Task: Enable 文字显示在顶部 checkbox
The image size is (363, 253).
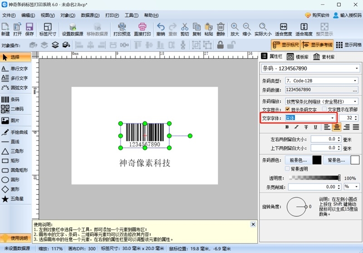Action: pos(324,110)
